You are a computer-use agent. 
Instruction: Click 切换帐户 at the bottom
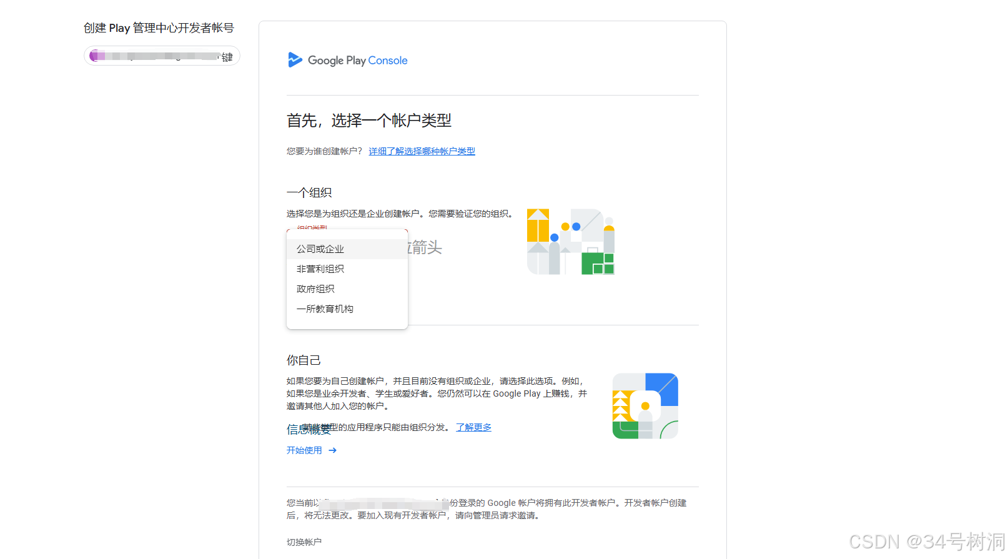point(304,542)
